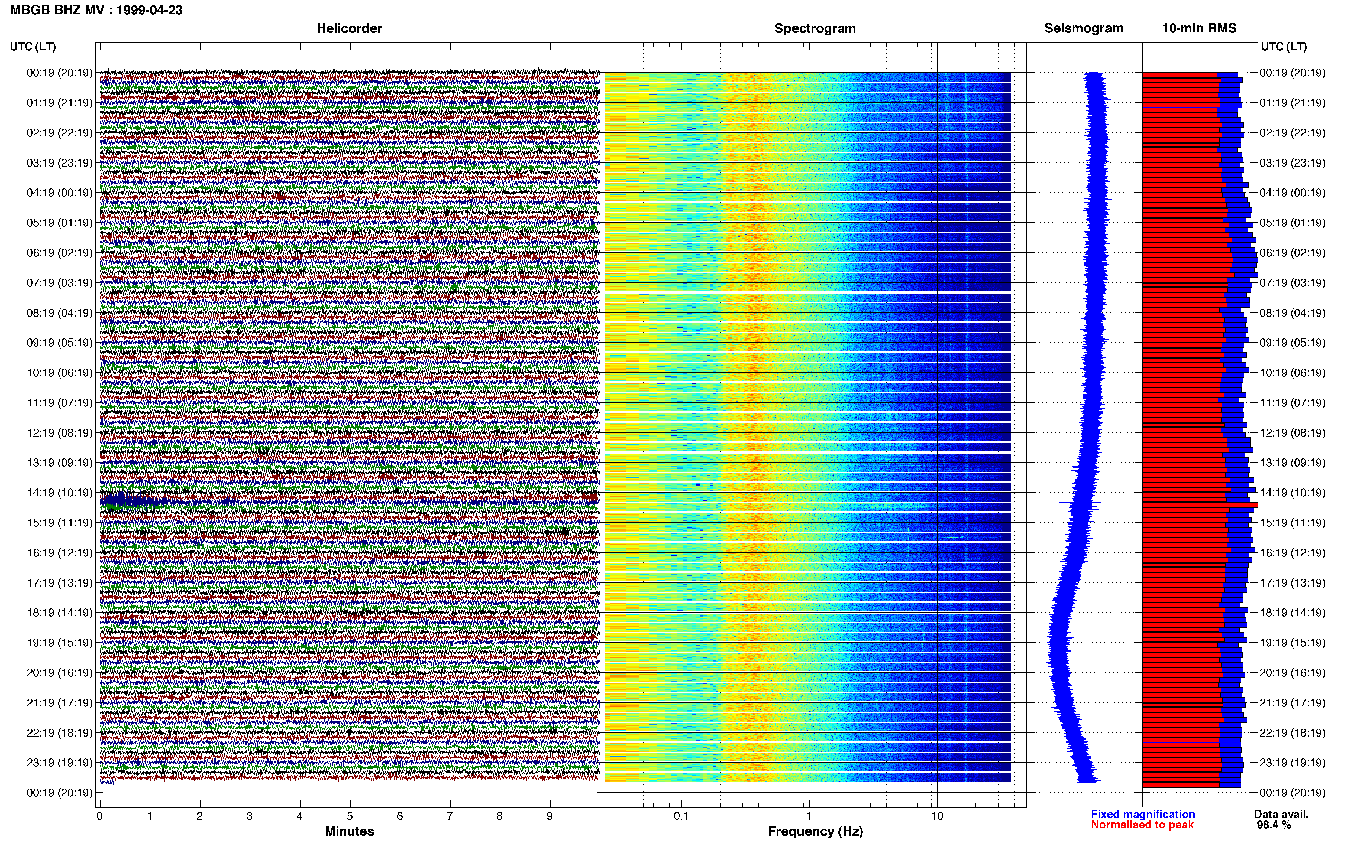Click the right-side time label '19:19 (15:19)'
Image resolution: width=1360 pixels, height=850 pixels.
click(x=1293, y=643)
